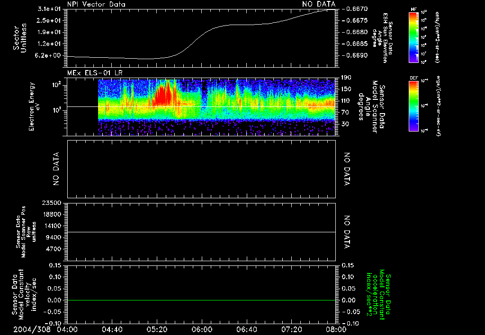Click the 04:40 time axis label
The width and height of the screenshot is (485, 335).
[112, 329]
